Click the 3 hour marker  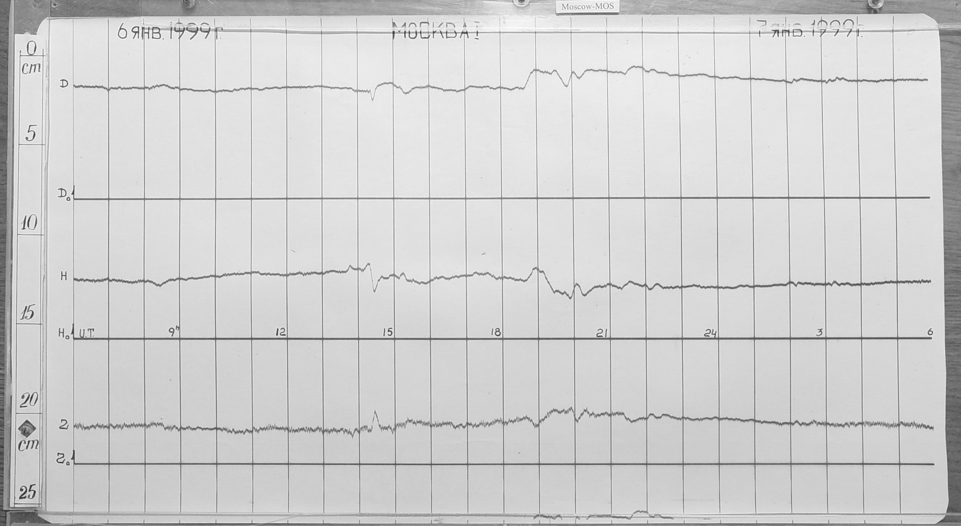tap(820, 332)
